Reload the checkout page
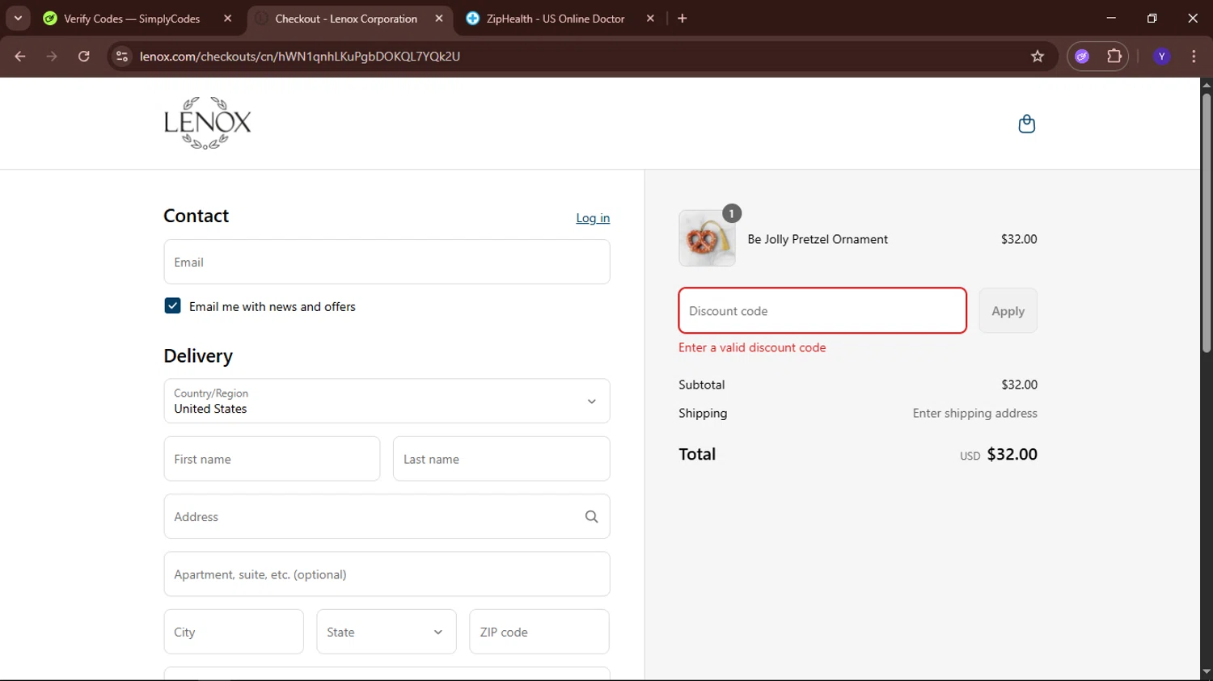The image size is (1213, 681). [x=84, y=57]
